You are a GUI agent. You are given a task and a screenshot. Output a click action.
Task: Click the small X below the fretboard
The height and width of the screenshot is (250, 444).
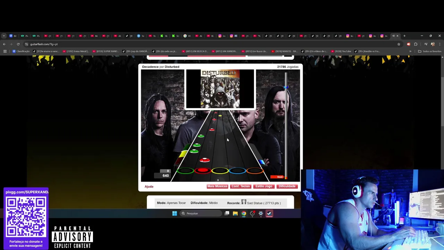pos(218,180)
